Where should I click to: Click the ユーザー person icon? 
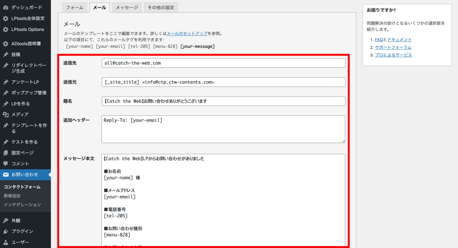click(x=5, y=242)
